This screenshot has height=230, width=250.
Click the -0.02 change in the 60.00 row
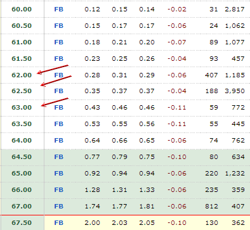177,10
